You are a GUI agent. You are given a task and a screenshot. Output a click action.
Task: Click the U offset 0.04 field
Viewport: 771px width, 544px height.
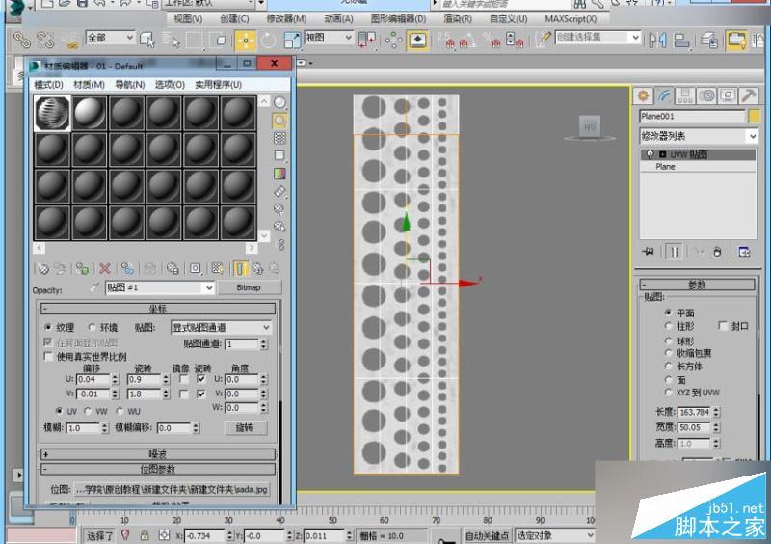point(93,379)
